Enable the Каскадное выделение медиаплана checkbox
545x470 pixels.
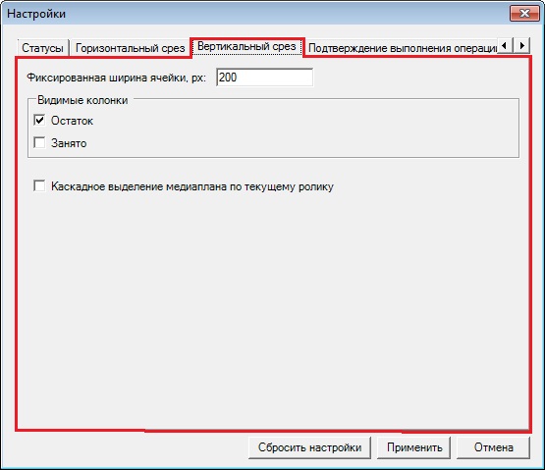point(39,185)
